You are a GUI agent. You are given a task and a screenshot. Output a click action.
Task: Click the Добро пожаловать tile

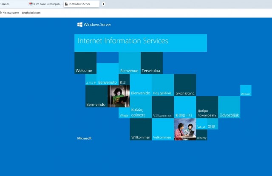click(x=207, y=107)
